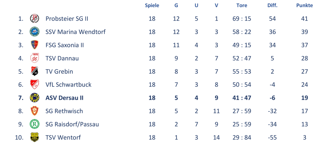Click the Spiele column header

tap(152, 5)
